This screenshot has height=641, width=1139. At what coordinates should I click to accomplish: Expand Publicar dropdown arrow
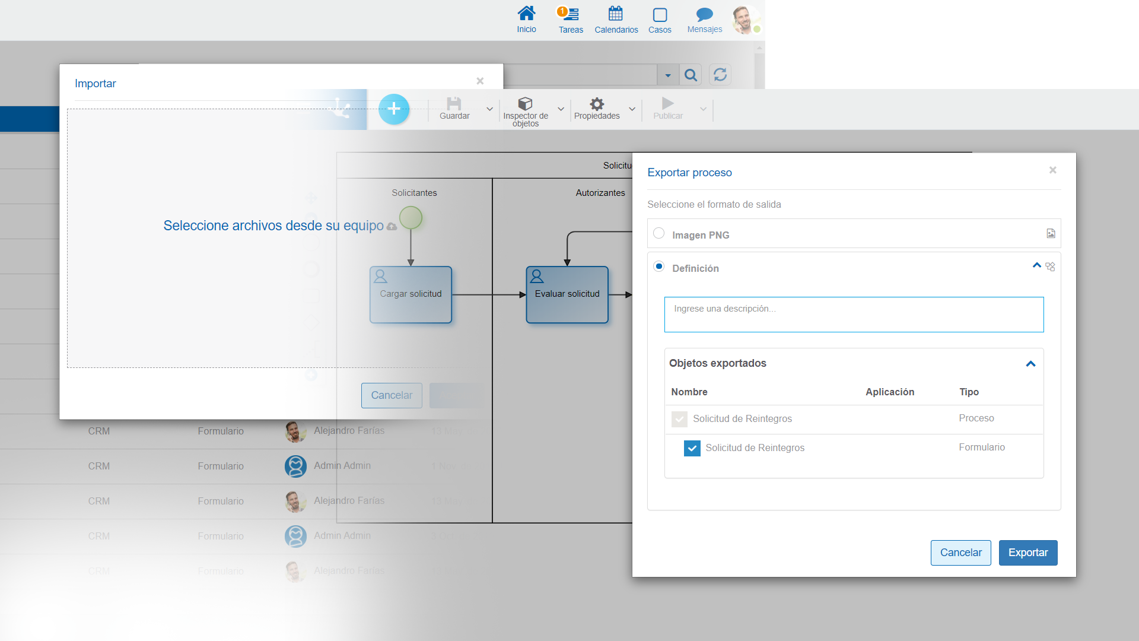click(x=703, y=109)
